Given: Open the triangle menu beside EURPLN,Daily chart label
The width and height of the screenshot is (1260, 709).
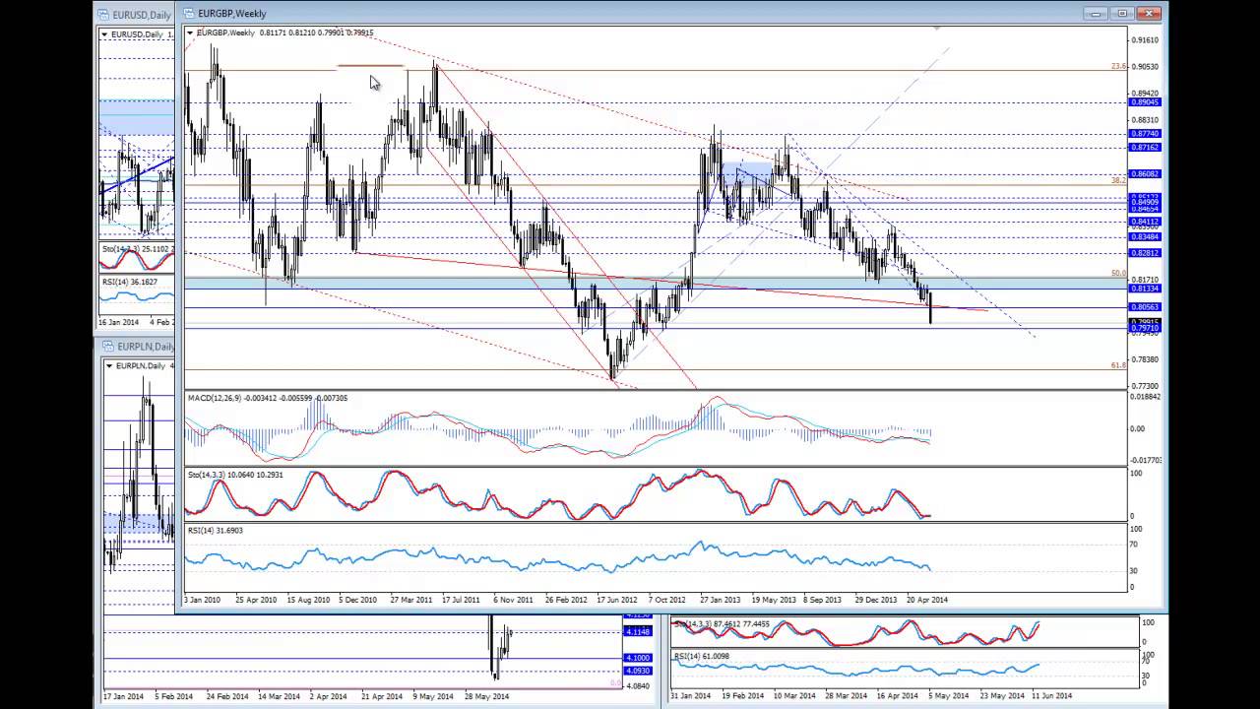Looking at the screenshot, I should (x=109, y=365).
